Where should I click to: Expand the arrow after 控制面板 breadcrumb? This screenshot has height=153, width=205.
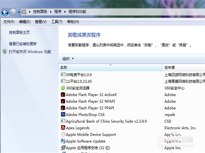click(51, 12)
